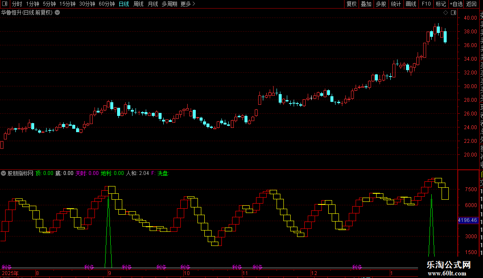Click the 人和: 2.04 indicator value

coord(137,173)
